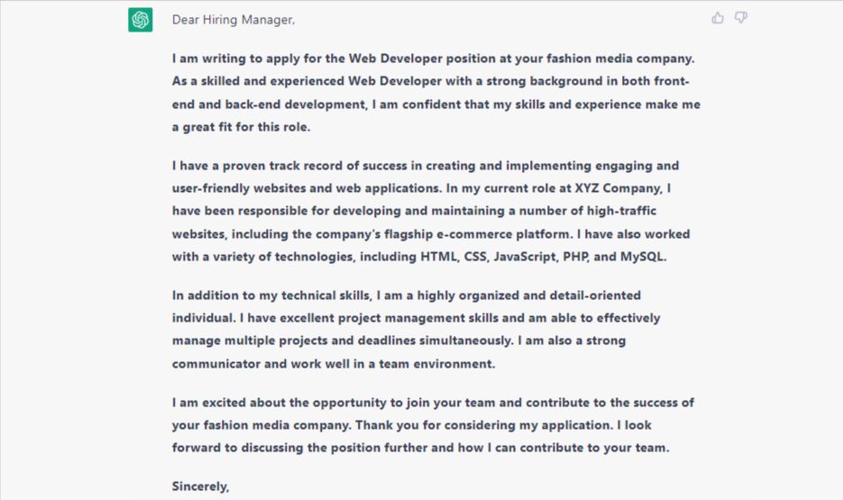Image resolution: width=843 pixels, height=500 pixels.
Task: Click the phrase "communicator and work well in a team environment"
Action: point(333,364)
